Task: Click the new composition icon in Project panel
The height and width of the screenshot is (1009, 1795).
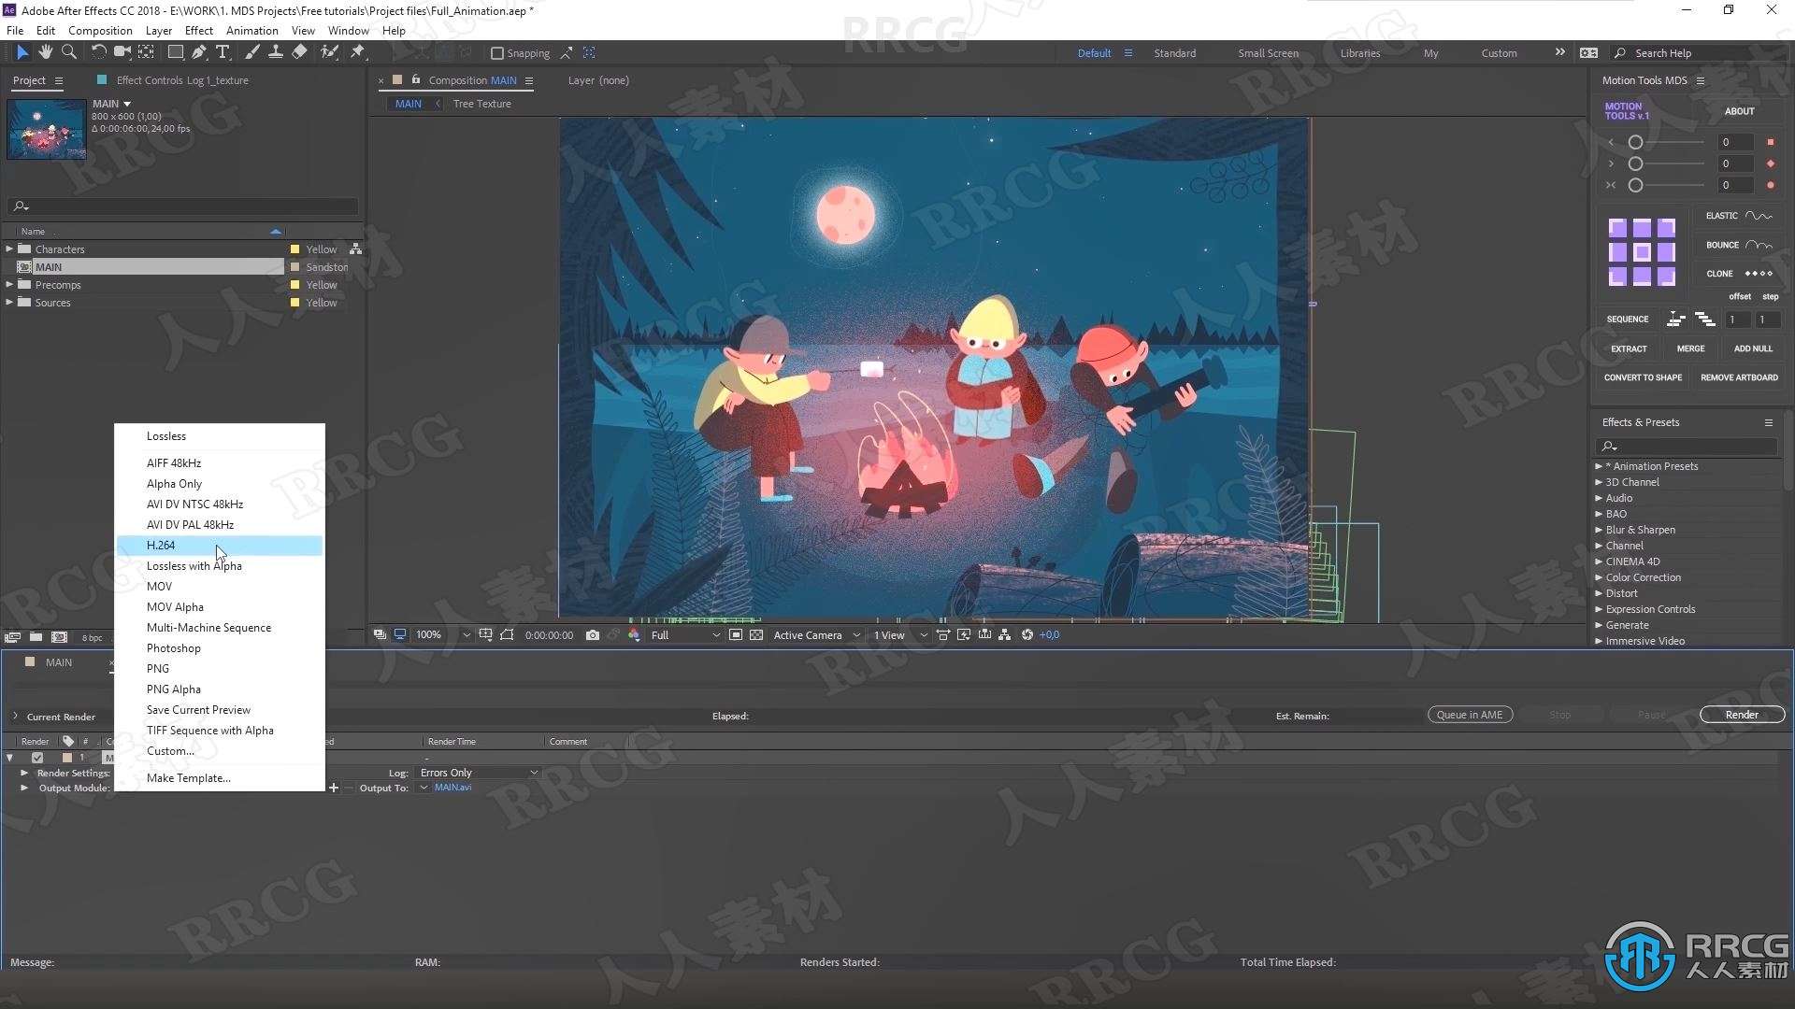Action: (59, 637)
